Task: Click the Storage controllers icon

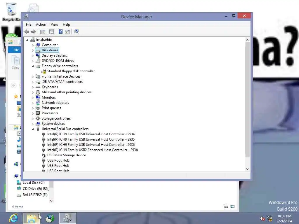Action: pos(38,118)
